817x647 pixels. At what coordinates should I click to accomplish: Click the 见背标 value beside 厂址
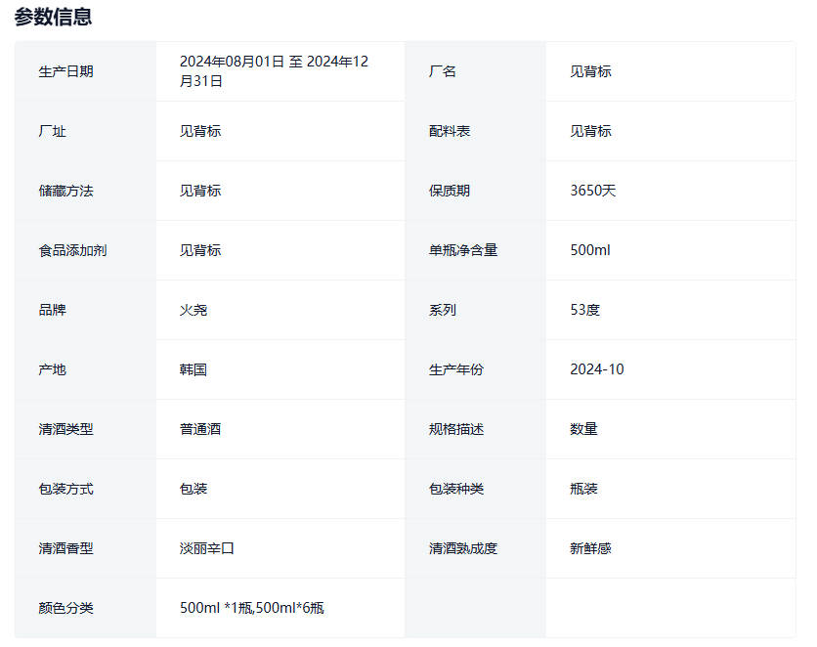pos(200,131)
